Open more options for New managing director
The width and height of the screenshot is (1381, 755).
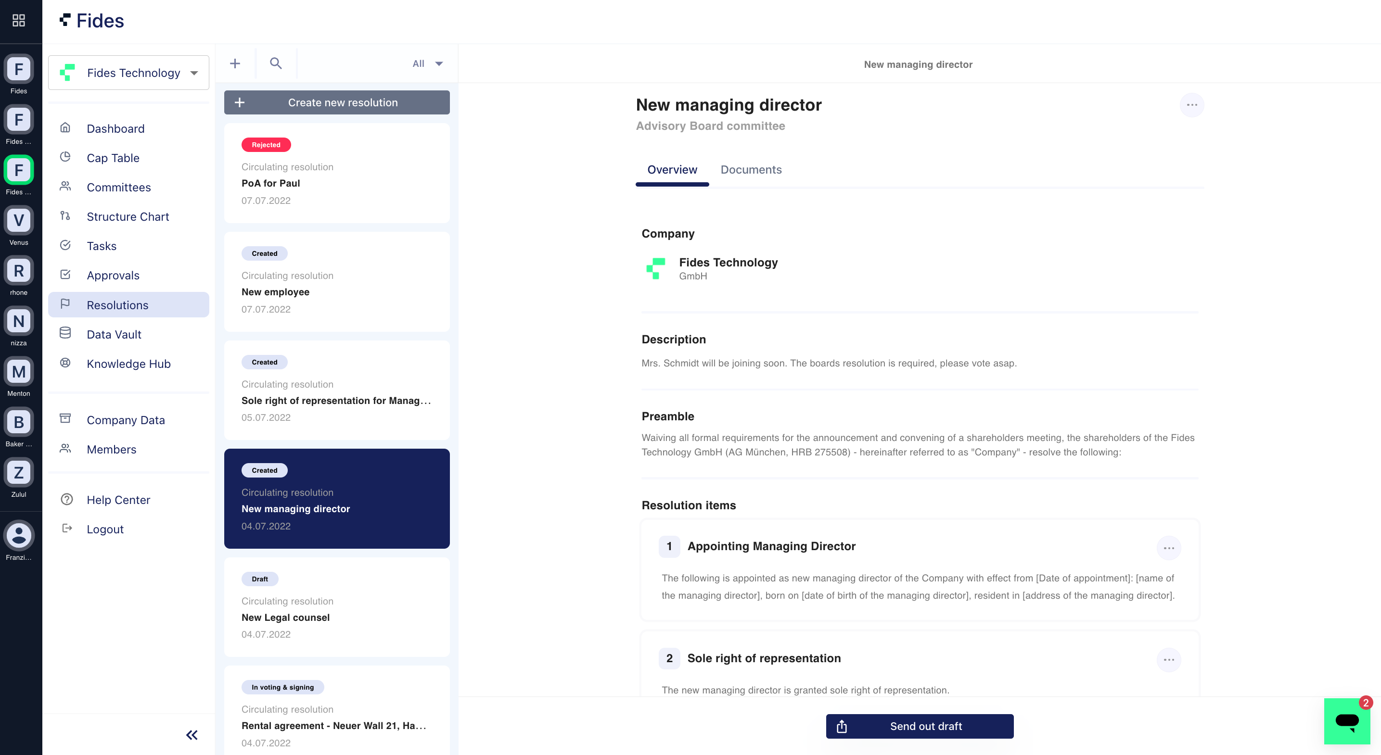1191,105
